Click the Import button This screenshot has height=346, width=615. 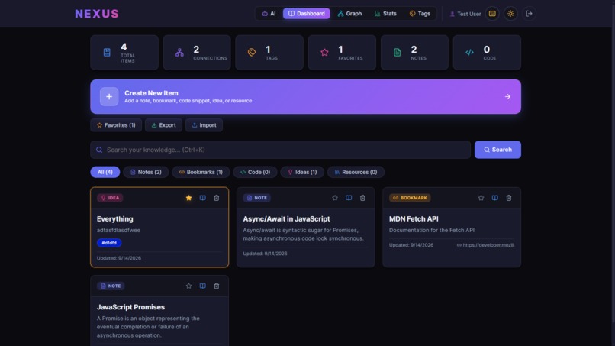point(204,125)
